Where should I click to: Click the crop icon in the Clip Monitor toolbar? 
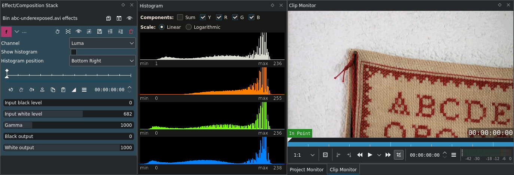[399, 155]
